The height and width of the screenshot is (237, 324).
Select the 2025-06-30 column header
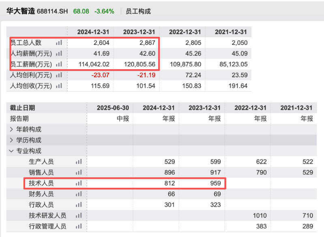[113, 108]
